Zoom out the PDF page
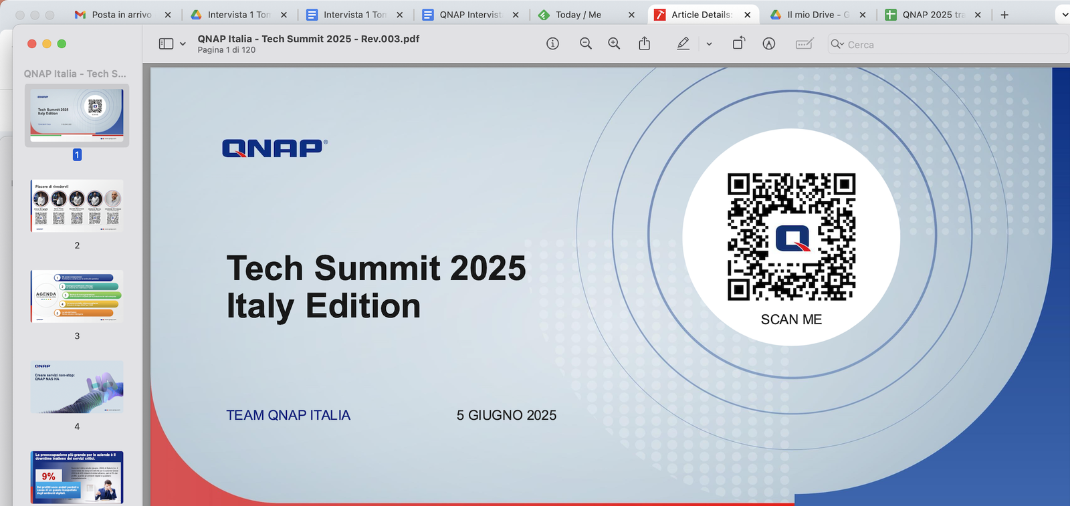This screenshot has width=1070, height=506. [x=586, y=43]
